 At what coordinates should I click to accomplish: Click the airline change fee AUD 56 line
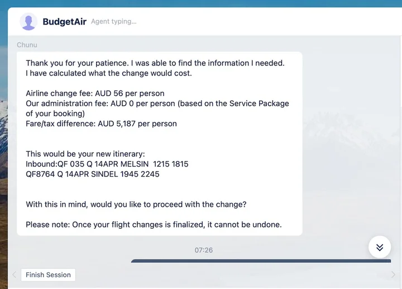95,93
